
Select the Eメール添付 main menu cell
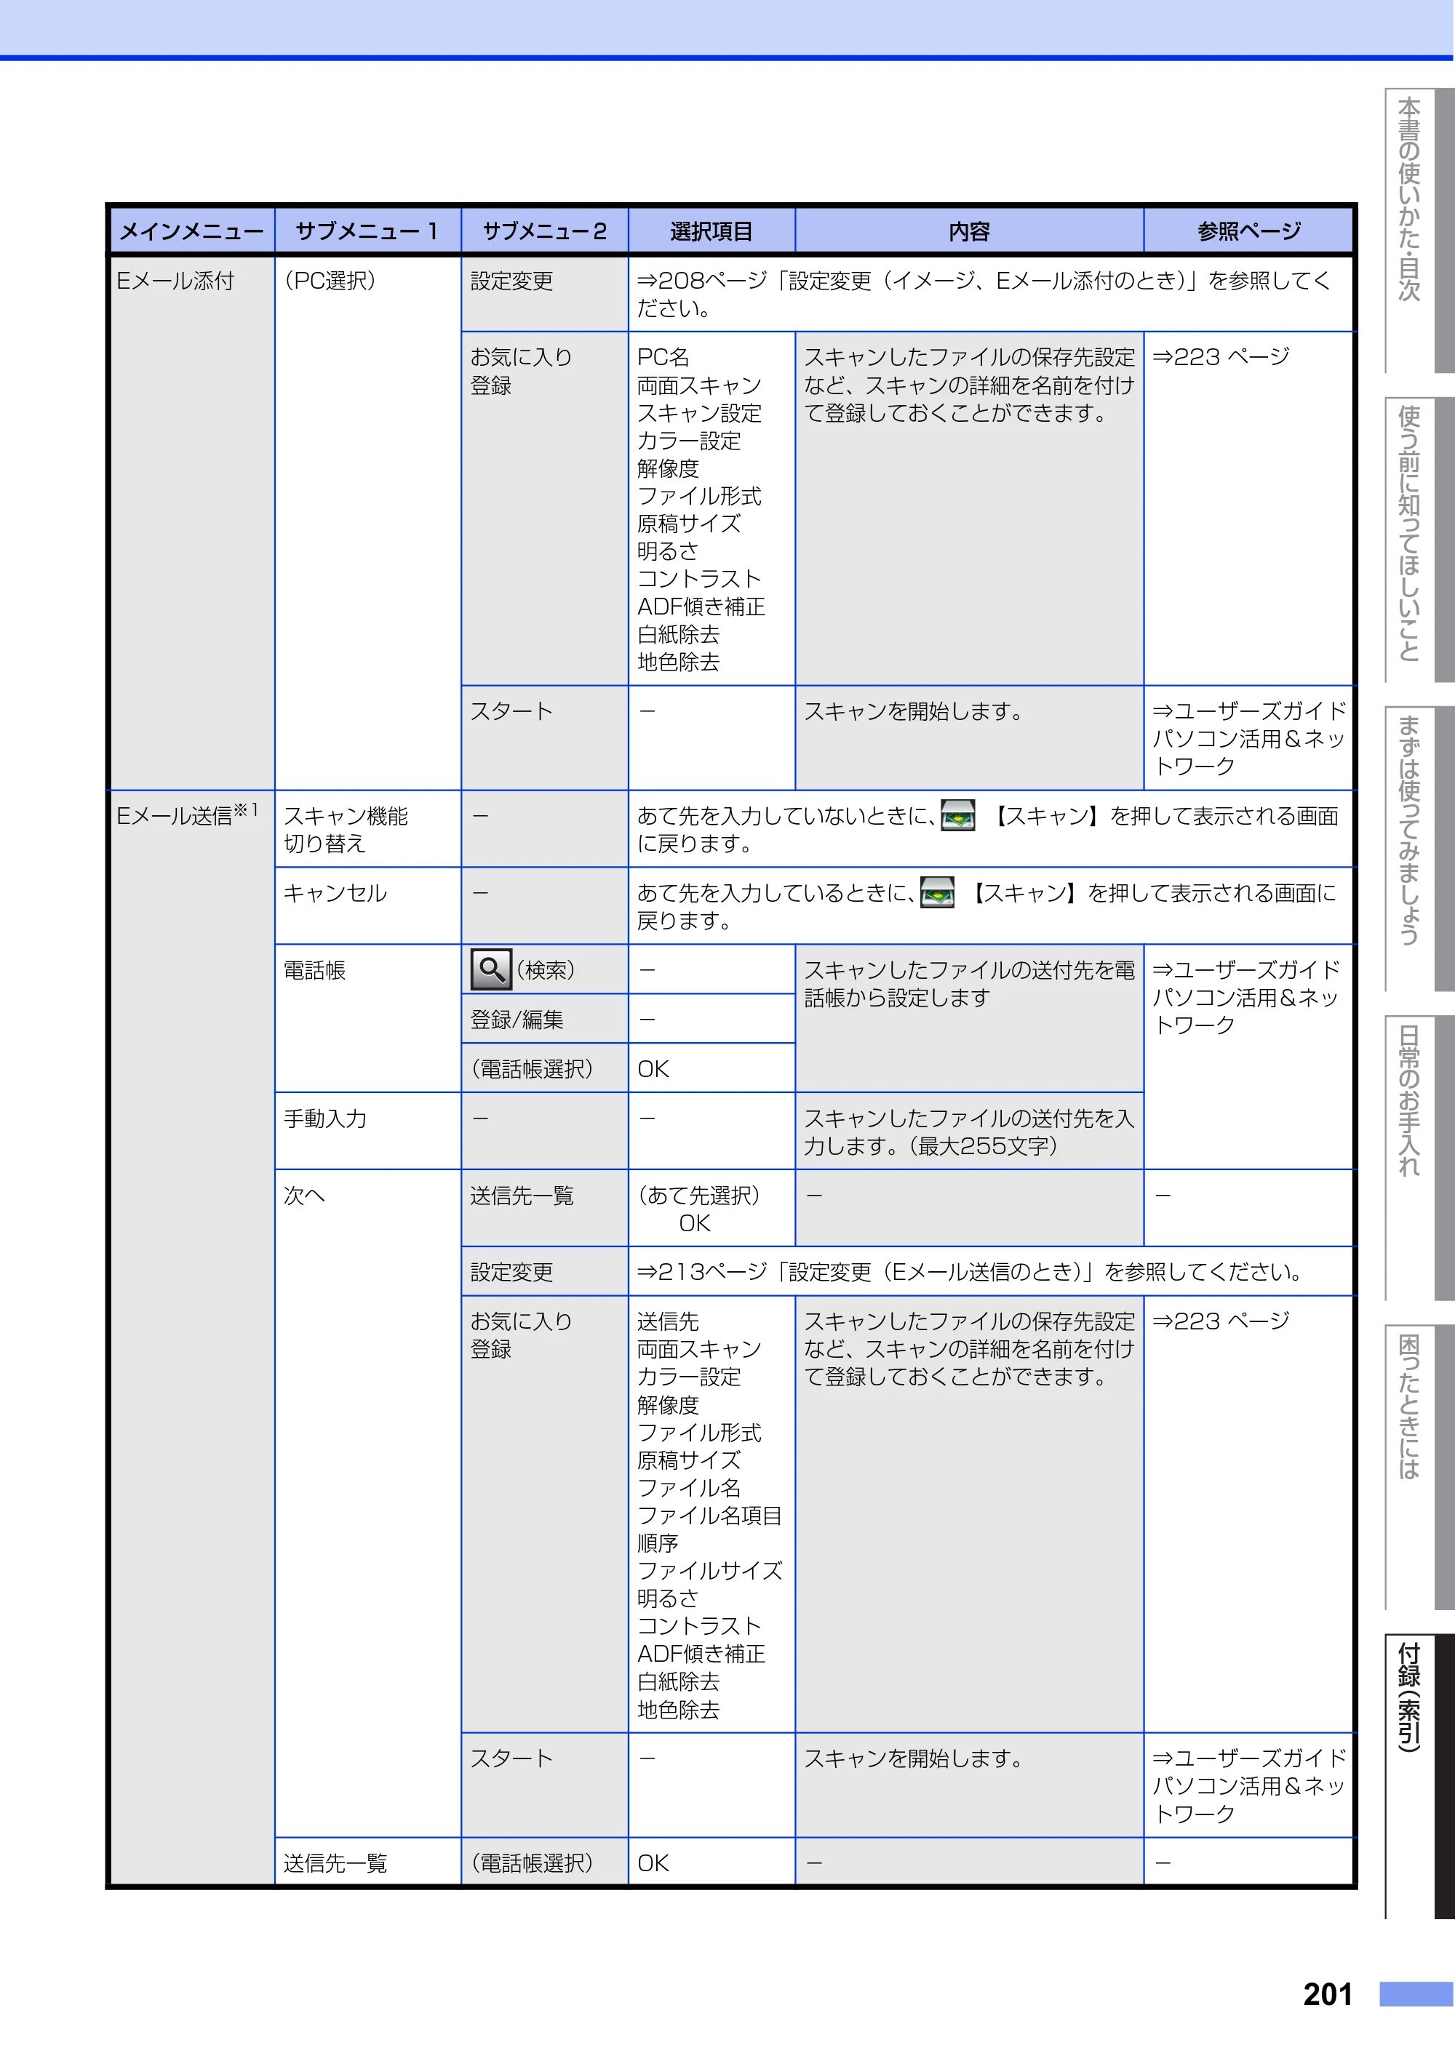pos(191,524)
